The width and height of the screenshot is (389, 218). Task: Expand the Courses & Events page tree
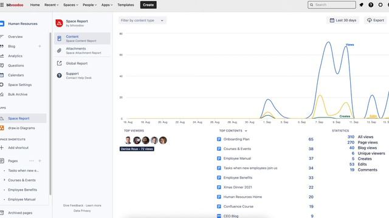(x=4, y=180)
